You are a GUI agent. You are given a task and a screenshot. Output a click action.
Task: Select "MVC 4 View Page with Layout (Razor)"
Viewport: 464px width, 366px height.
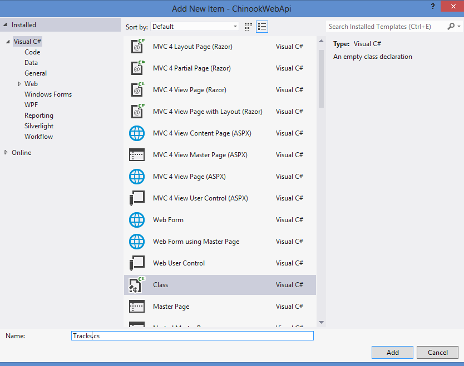(208, 112)
